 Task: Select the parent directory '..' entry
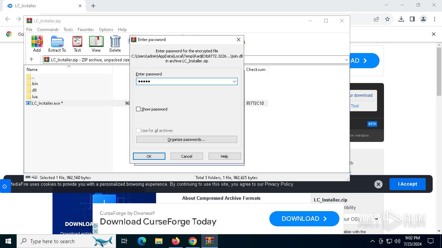tap(30, 77)
